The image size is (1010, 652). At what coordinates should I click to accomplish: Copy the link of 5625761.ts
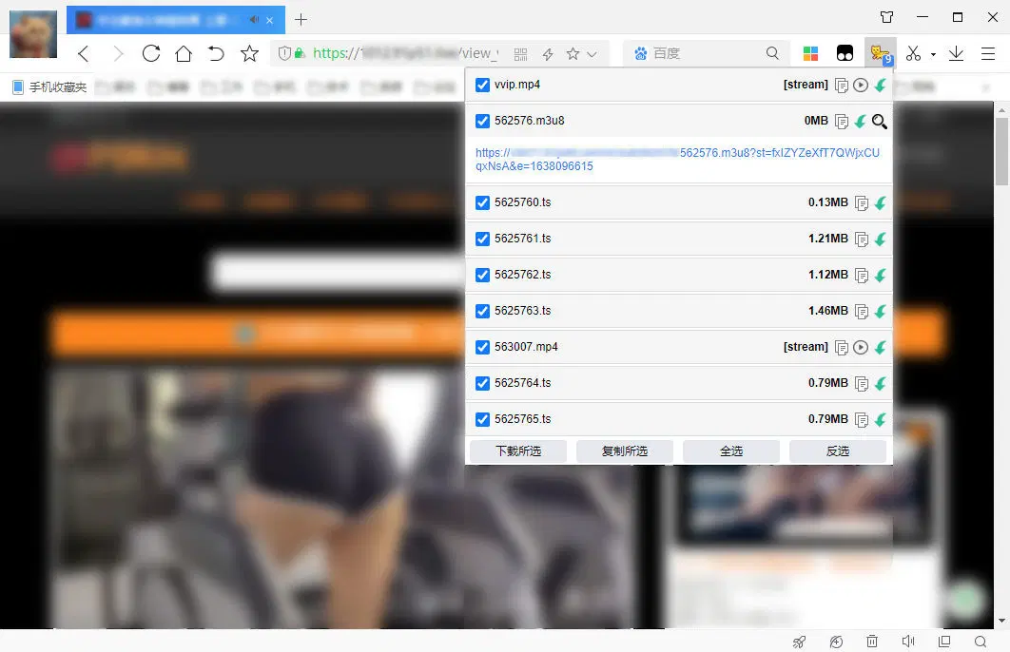click(x=862, y=240)
